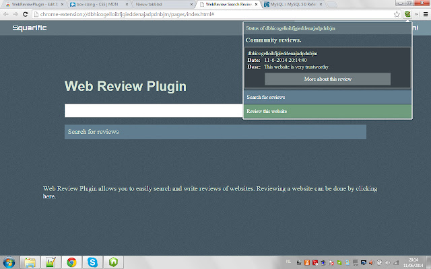Open Skype from the taskbar

tap(93, 262)
